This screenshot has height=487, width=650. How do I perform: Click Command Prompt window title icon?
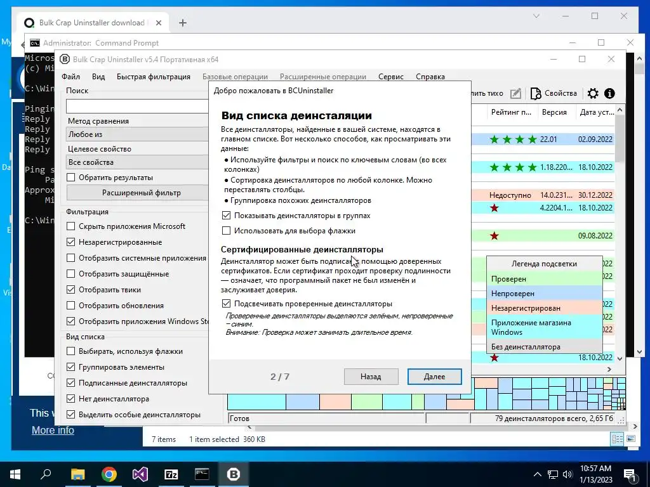[x=35, y=43]
